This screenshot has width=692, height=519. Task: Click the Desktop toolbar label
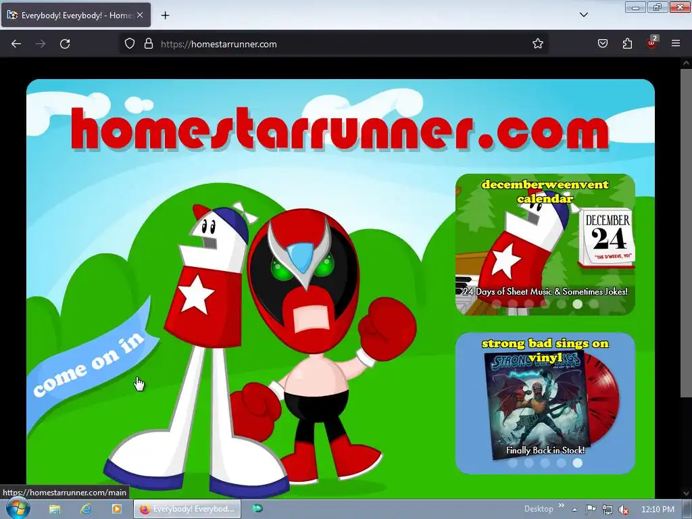539,509
